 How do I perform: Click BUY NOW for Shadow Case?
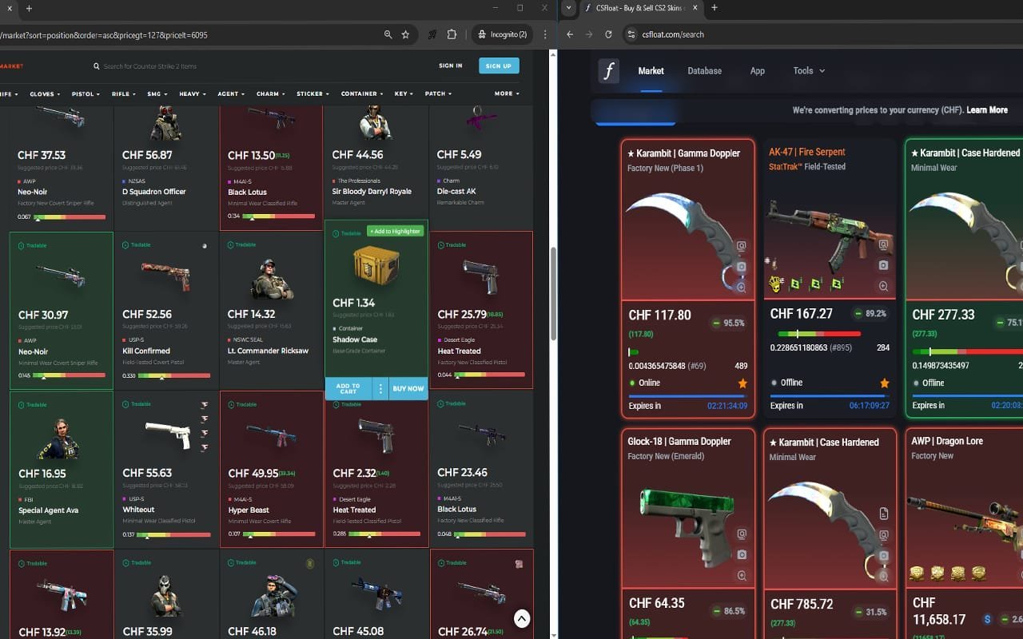click(408, 388)
